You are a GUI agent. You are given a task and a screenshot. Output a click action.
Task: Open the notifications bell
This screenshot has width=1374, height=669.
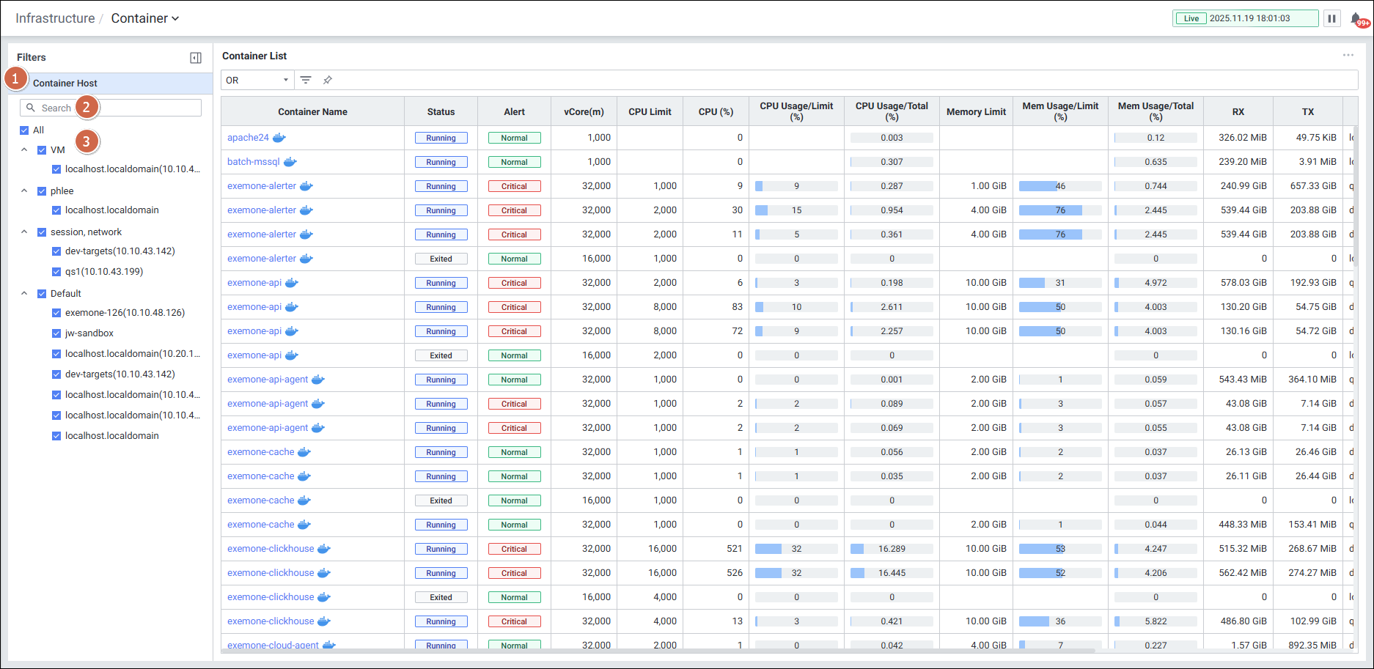pyautogui.click(x=1356, y=19)
